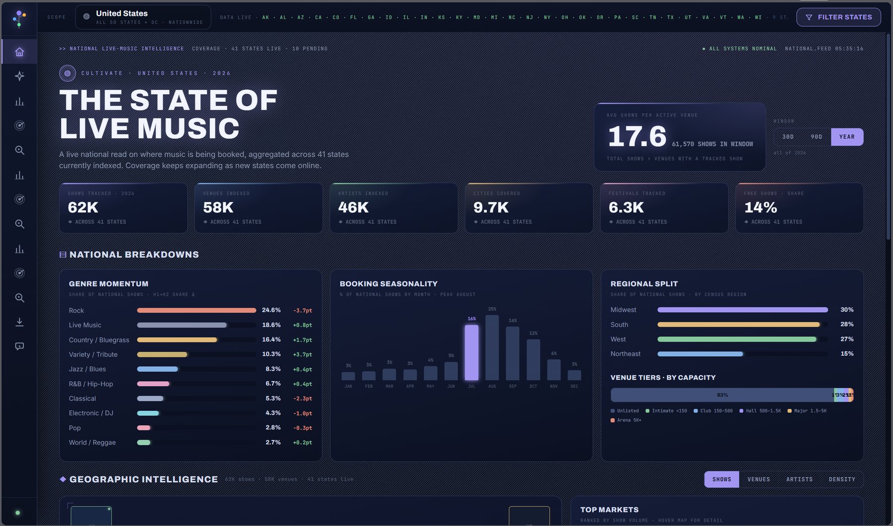Click the green status dot in sidebar
The image size is (893, 526).
[18, 513]
